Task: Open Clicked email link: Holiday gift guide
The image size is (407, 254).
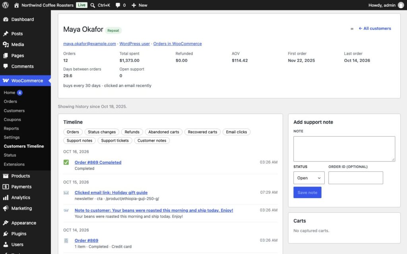Action: (x=111, y=192)
